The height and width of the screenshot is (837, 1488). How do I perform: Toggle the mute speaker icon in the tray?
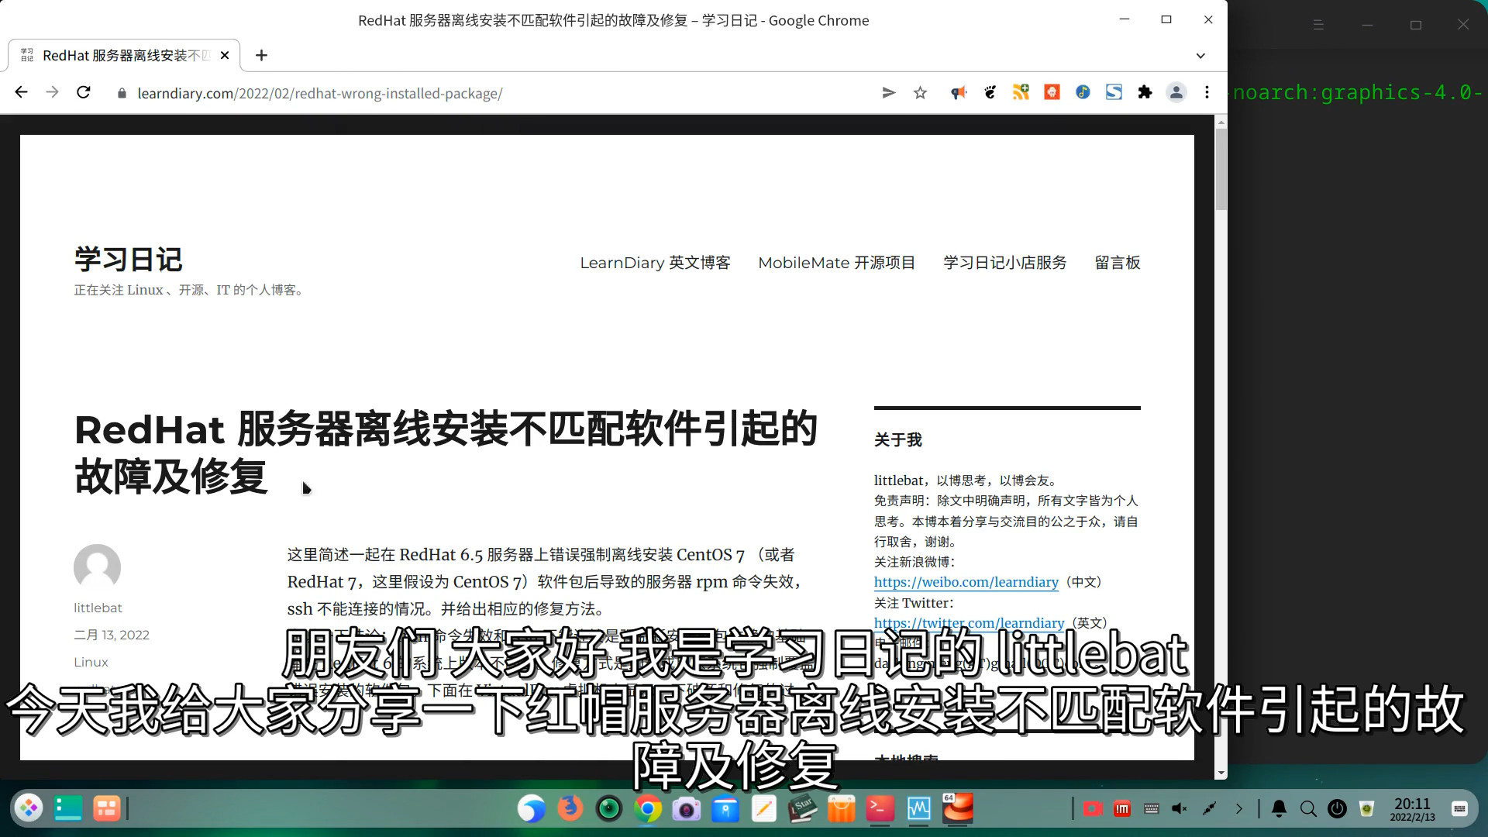pyautogui.click(x=1179, y=809)
